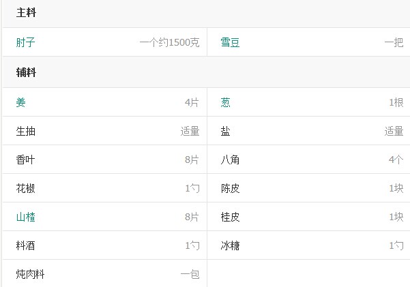
Task: Click the 炖肉料 ingredient entry
Action: pos(31,275)
